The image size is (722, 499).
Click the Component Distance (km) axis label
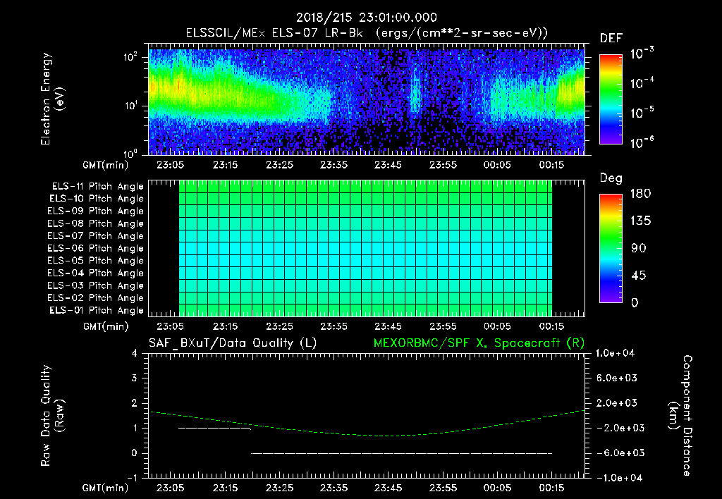click(x=680, y=416)
